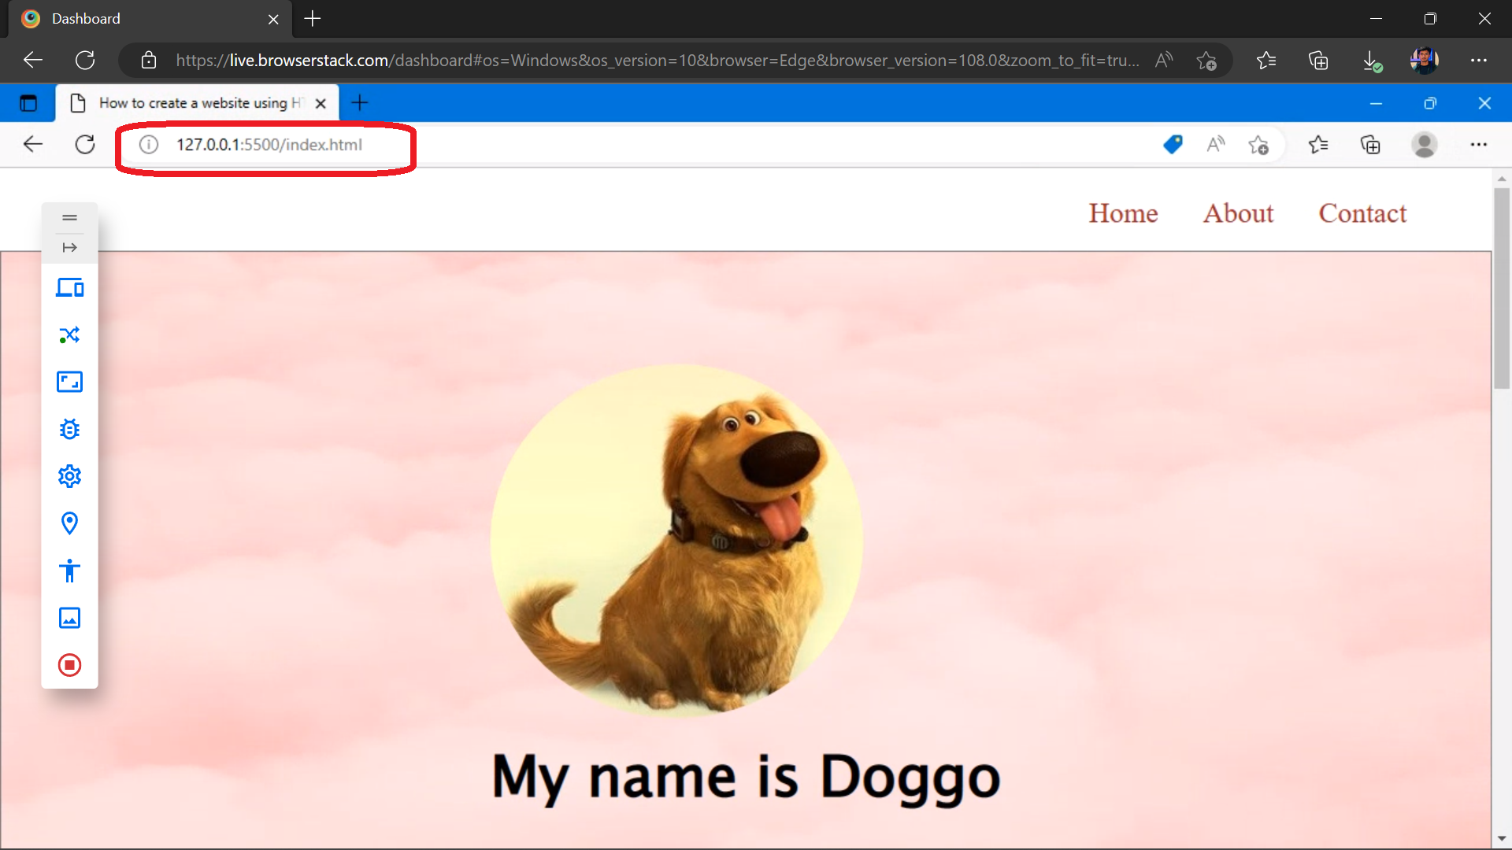Click the shuffle/randomize icon
1512x850 pixels.
(69, 334)
